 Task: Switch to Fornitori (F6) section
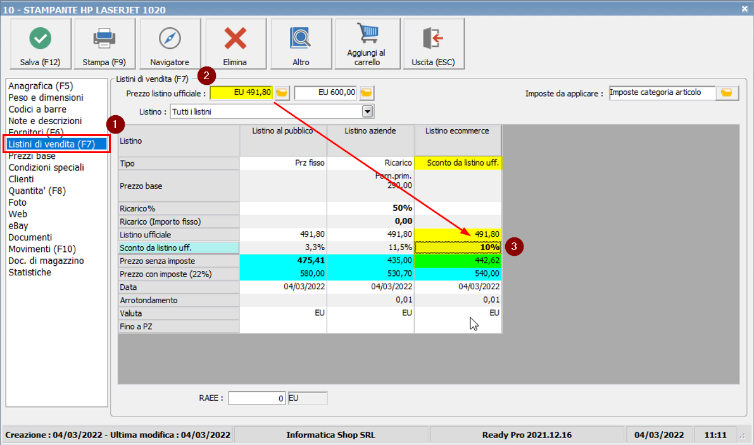pyautogui.click(x=36, y=132)
